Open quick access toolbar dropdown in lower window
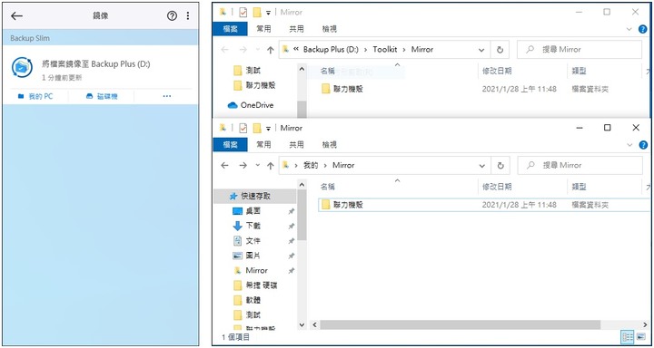Image resolution: width=654 pixels, height=348 pixels. pyautogui.click(x=268, y=129)
